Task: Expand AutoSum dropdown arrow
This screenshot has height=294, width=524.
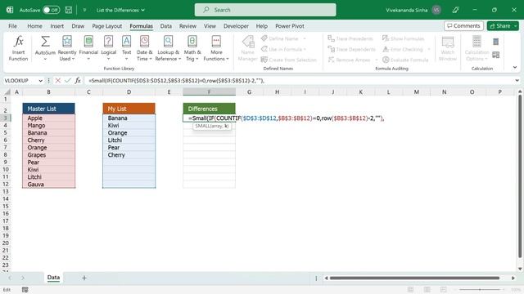Action: (x=45, y=59)
